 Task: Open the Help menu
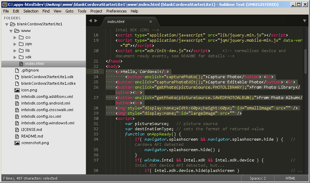pyautogui.click(x=134, y=11)
